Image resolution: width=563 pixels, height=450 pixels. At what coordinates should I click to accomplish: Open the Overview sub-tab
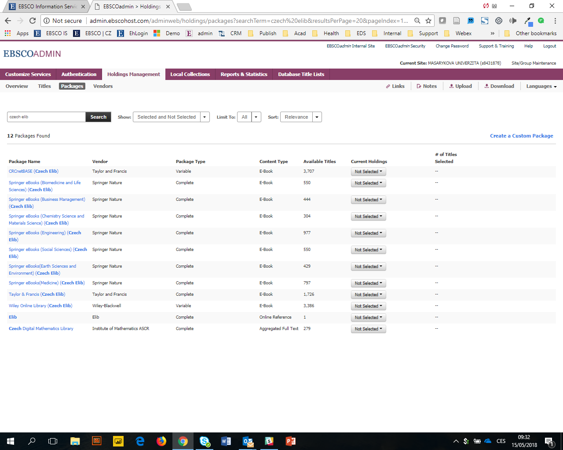(17, 86)
